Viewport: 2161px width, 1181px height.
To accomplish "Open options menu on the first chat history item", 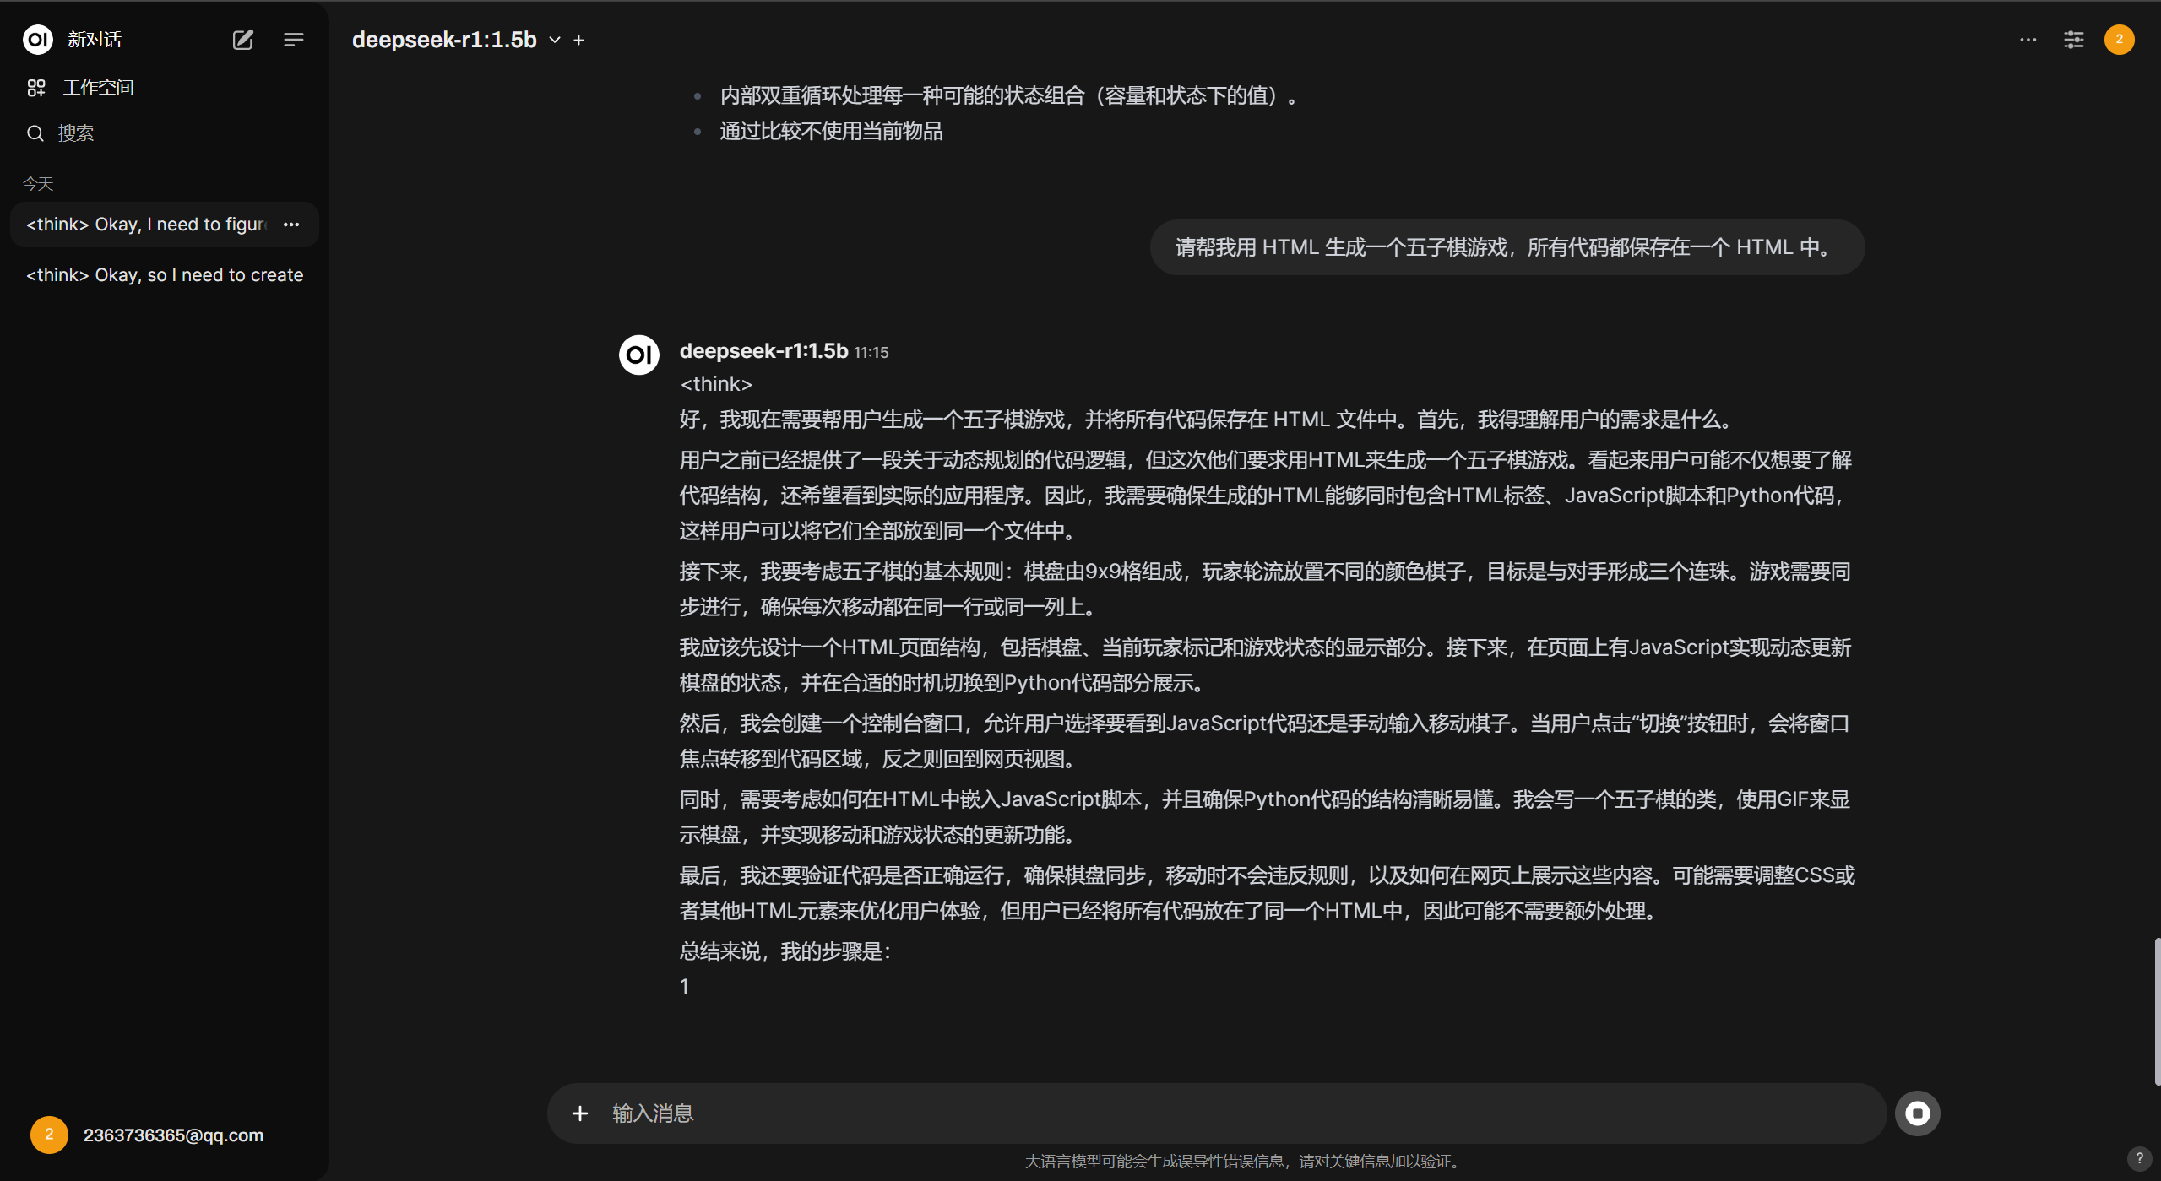I will pos(291,224).
